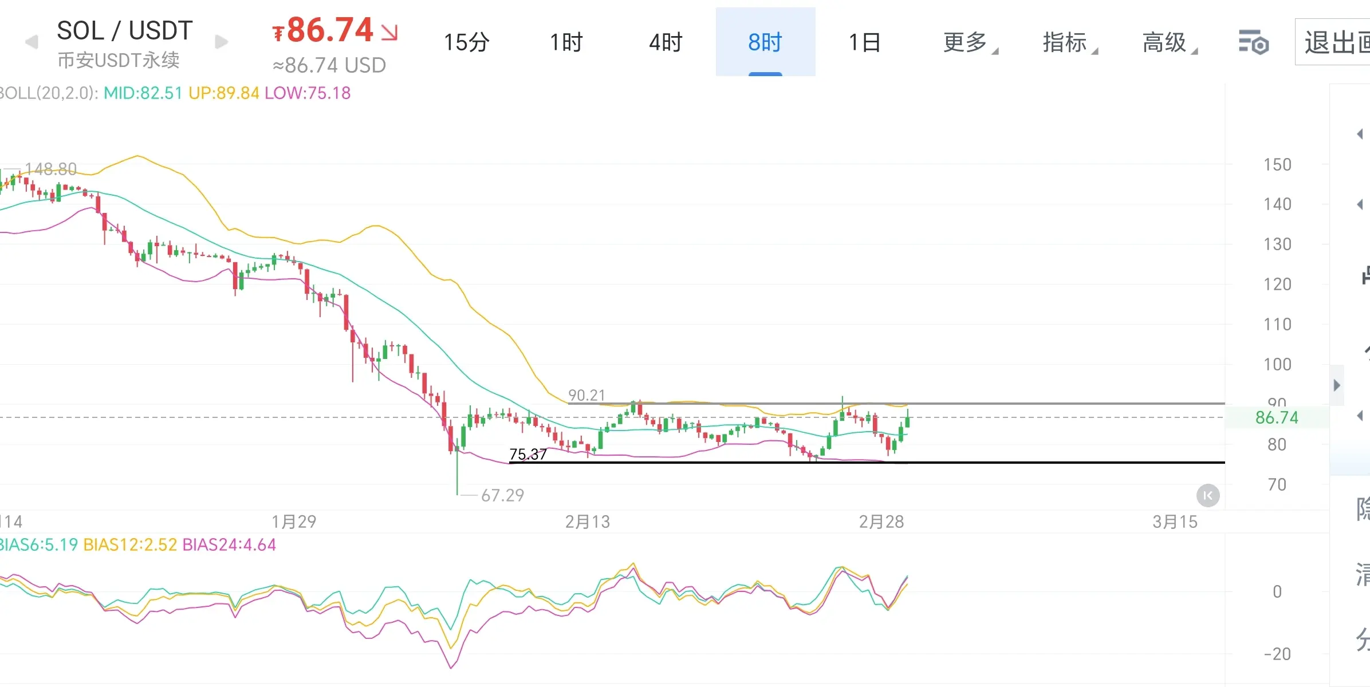Switch chart to 1日 timeframe

(x=864, y=42)
